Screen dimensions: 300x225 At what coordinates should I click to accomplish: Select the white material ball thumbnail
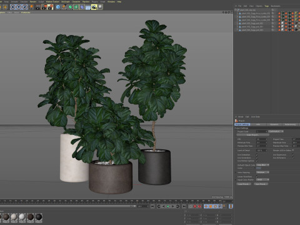pos(22,217)
